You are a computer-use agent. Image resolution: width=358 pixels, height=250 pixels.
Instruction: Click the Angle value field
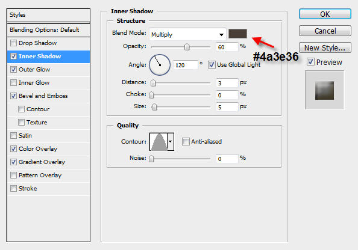[186, 65]
